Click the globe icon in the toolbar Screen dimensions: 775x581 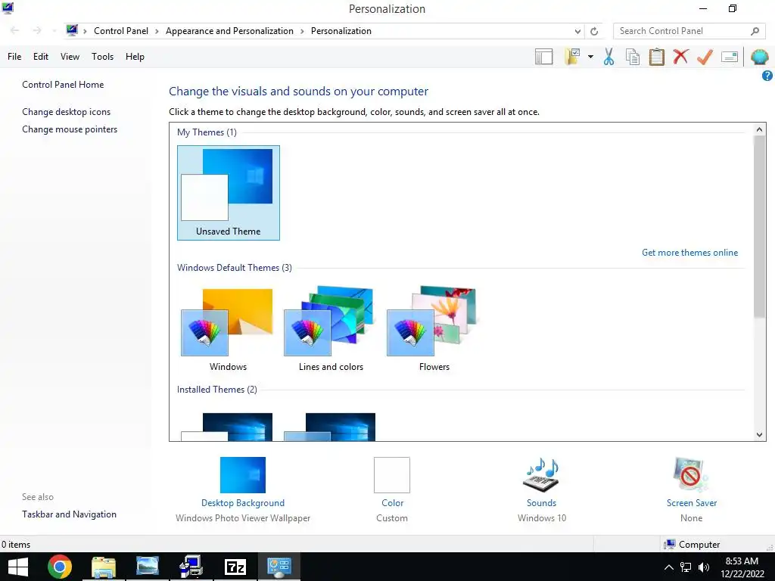tap(760, 57)
